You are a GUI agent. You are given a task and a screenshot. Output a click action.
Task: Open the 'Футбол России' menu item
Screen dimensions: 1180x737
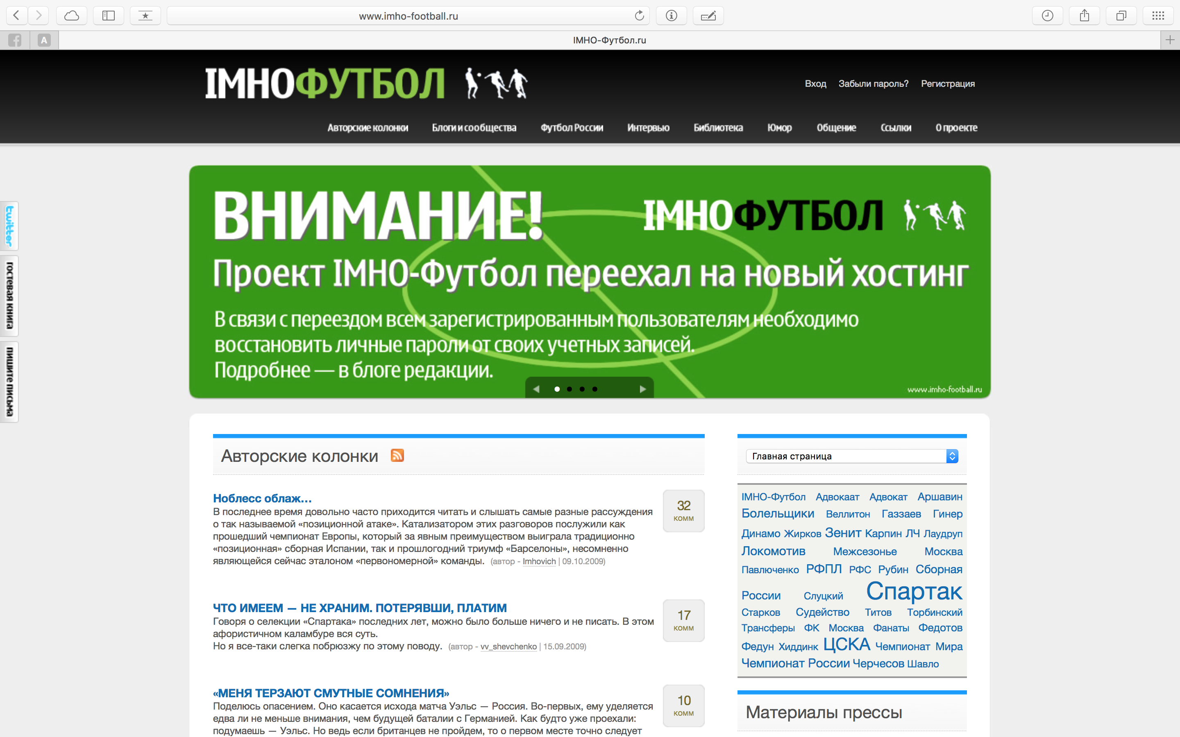[x=572, y=128]
